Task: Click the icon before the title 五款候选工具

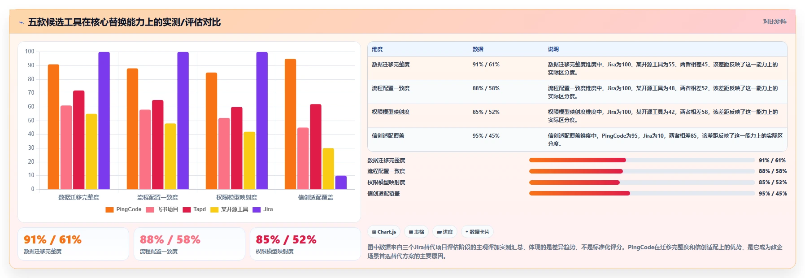Action: [x=21, y=22]
